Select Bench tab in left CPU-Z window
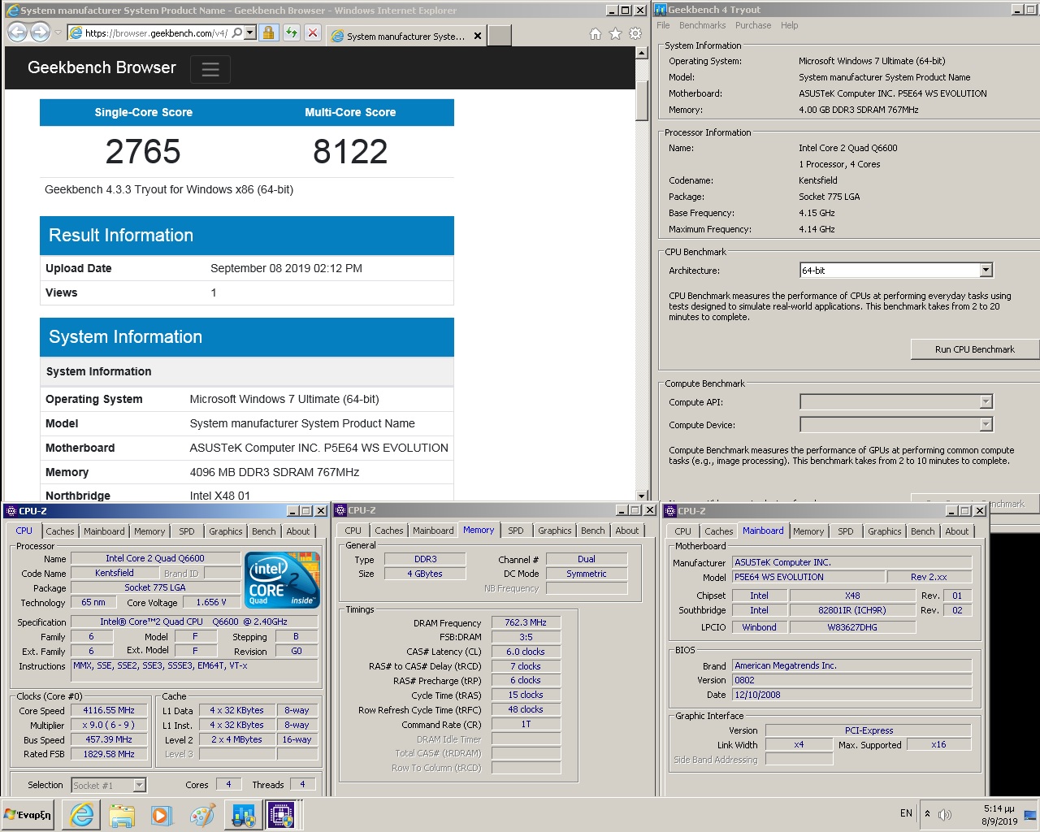 click(263, 531)
